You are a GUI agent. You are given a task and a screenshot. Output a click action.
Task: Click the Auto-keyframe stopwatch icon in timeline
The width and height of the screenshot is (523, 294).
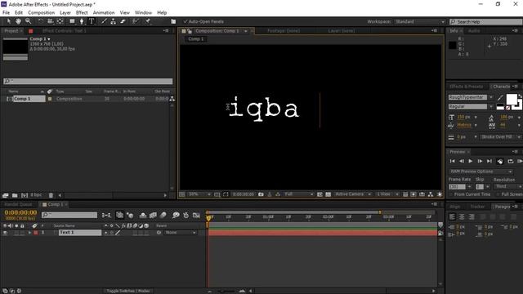pyautogui.click(x=186, y=216)
